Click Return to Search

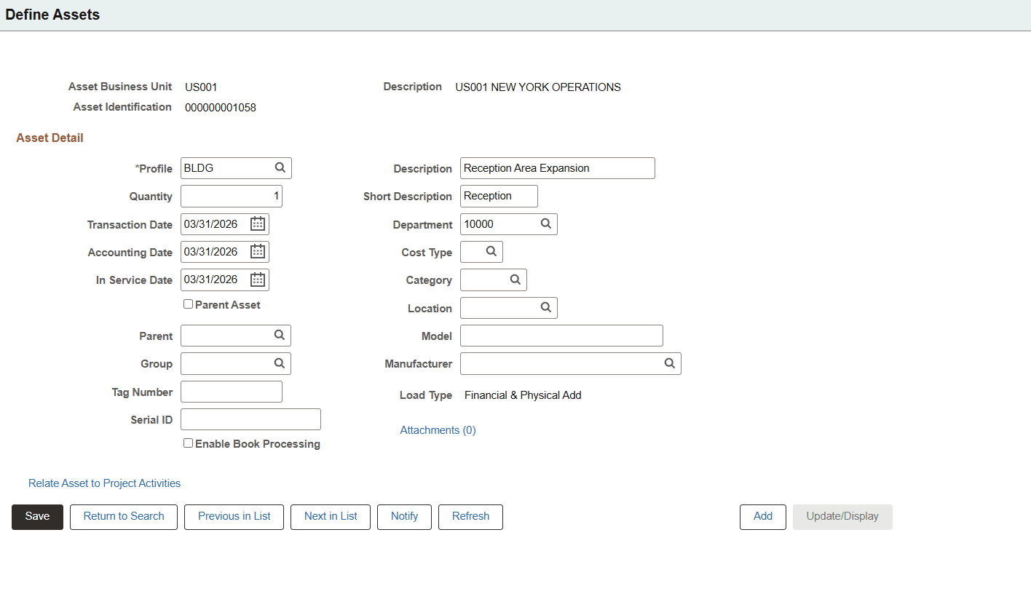[123, 516]
